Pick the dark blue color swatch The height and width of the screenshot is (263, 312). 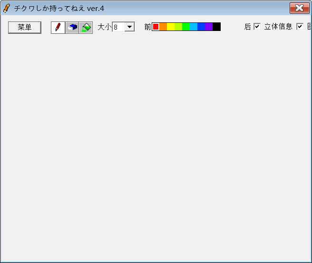coord(201,27)
